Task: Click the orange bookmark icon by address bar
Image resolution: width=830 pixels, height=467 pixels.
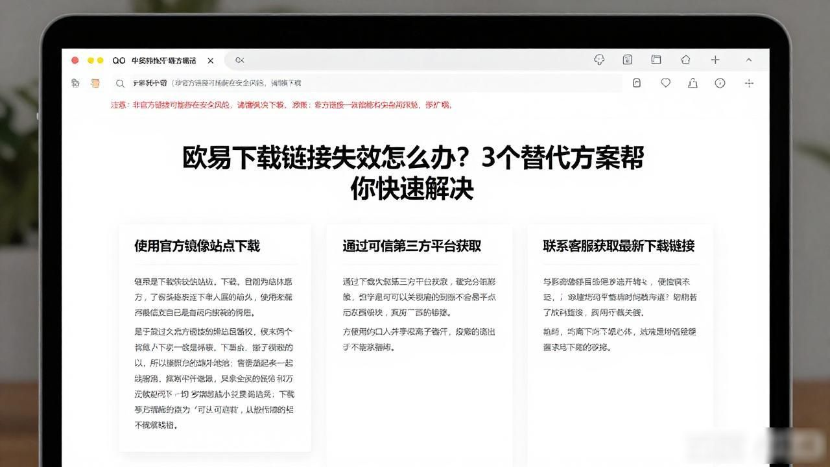Action: 95,83
